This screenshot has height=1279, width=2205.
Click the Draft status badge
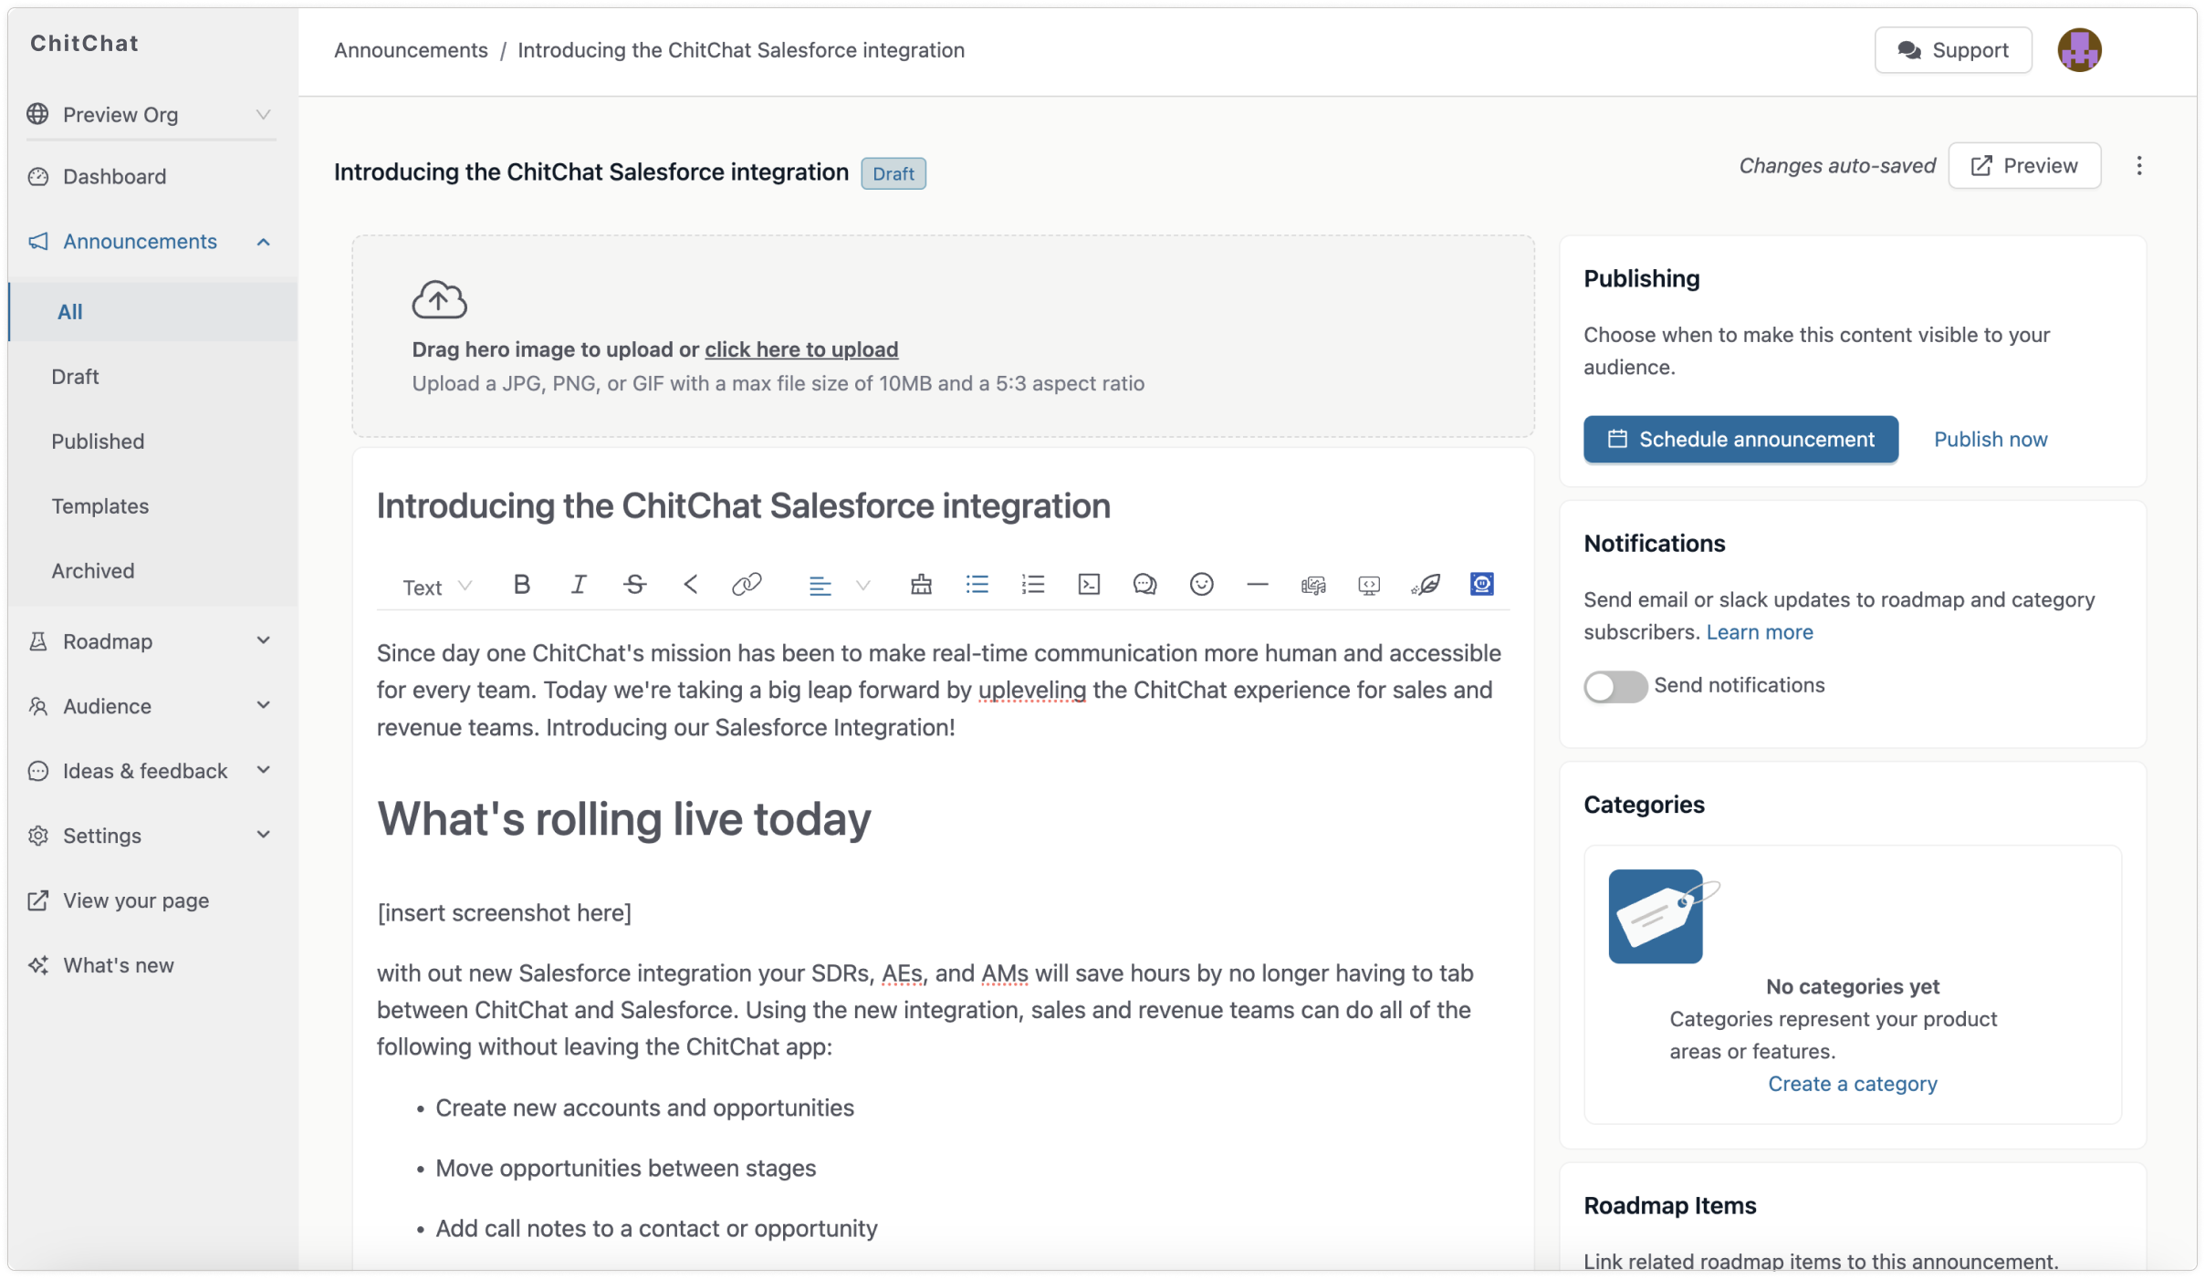click(x=893, y=173)
